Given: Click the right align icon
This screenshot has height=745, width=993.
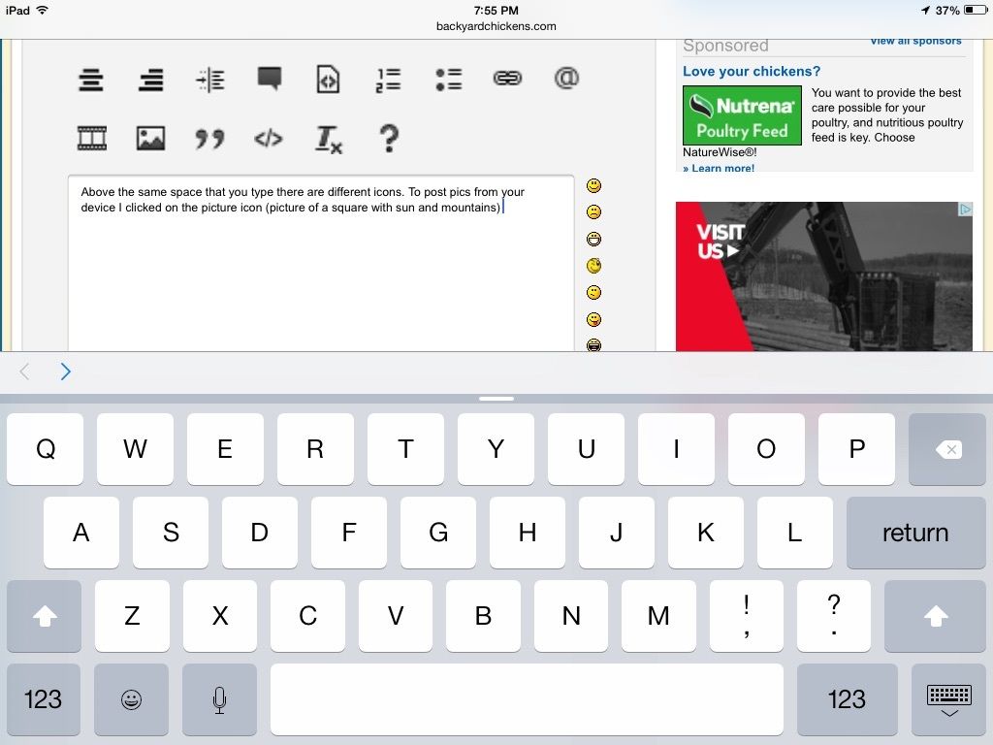Looking at the screenshot, I should 150,80.
